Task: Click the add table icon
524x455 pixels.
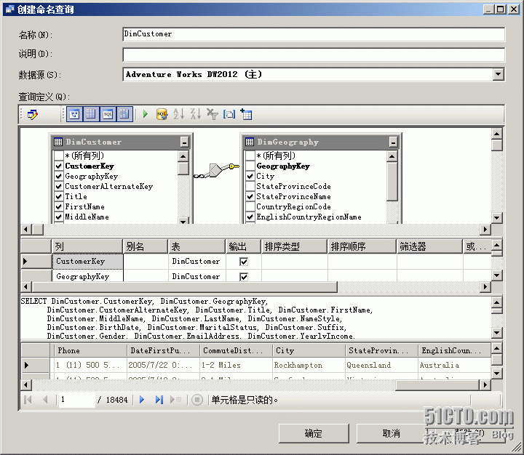Action: [246, 114]
